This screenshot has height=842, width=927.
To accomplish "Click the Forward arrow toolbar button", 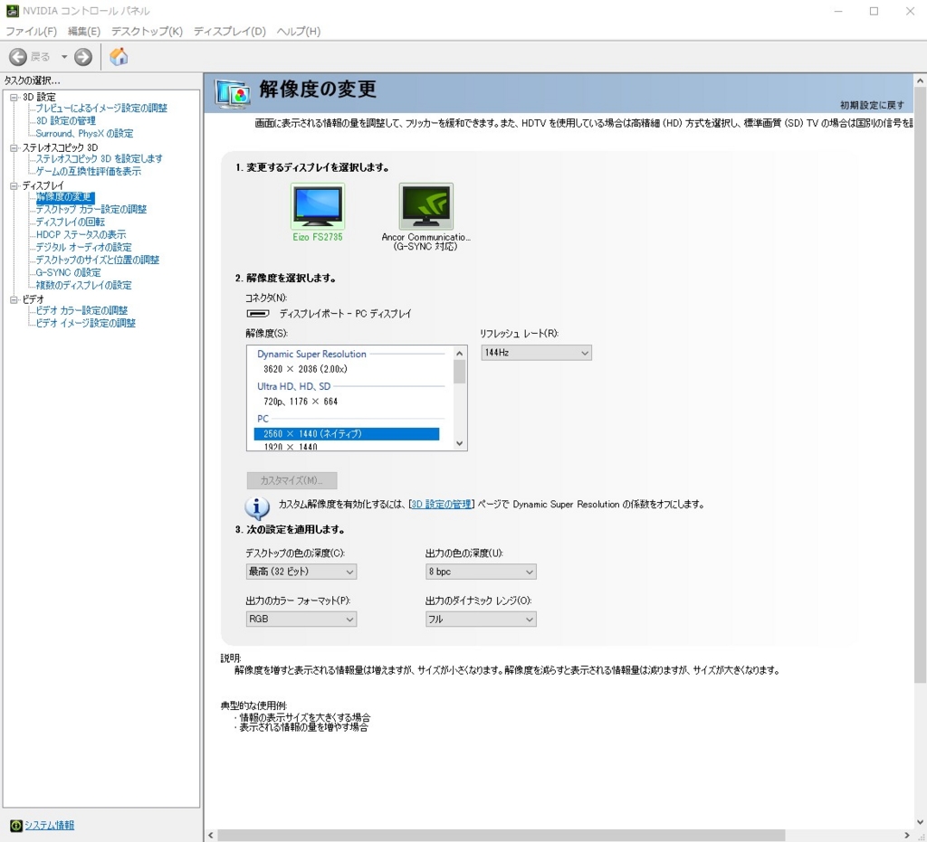I will pyautogui.click(x=83, y=57).
